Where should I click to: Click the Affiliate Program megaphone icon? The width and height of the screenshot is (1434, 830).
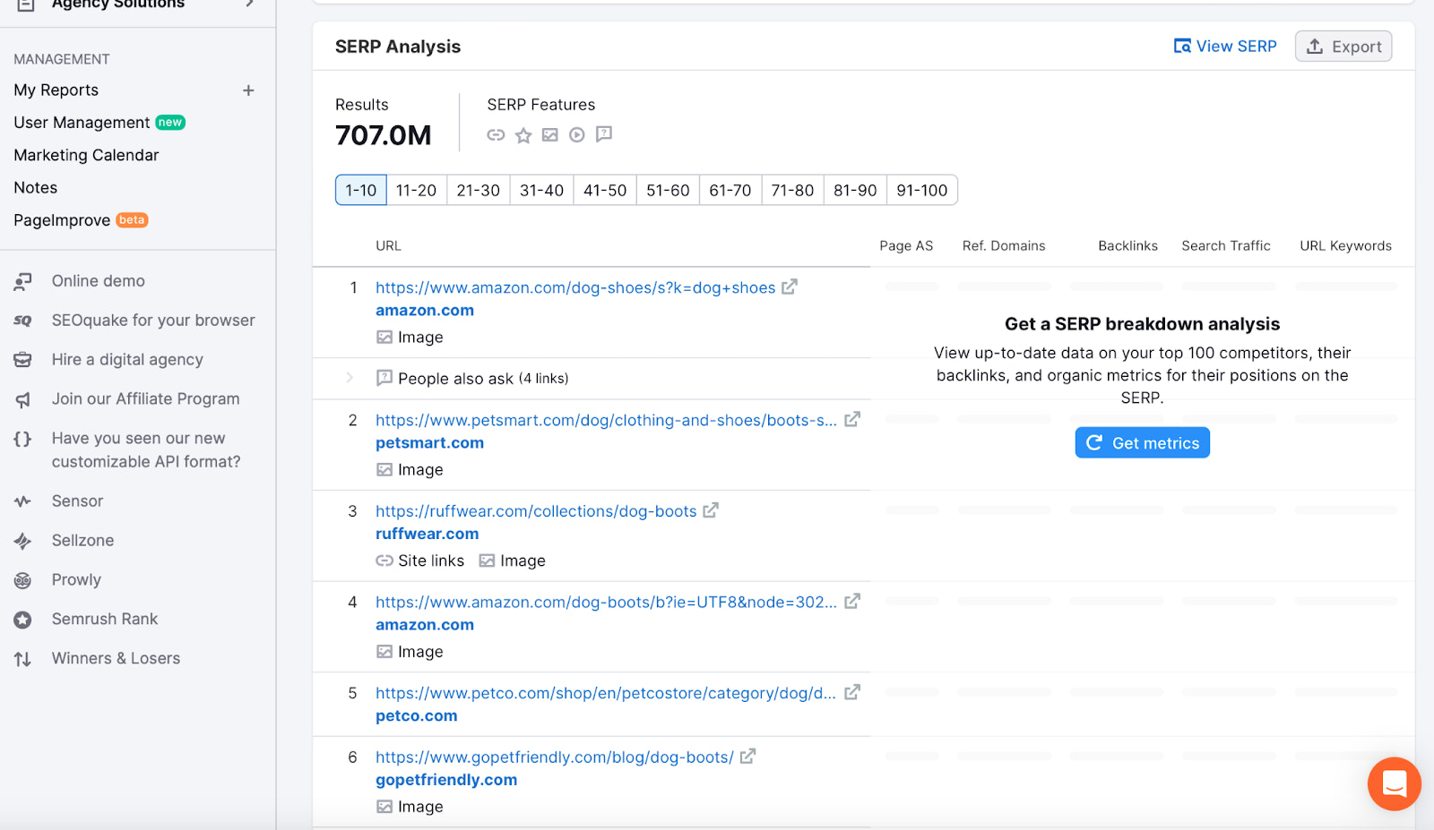click(x=23, y=399)
